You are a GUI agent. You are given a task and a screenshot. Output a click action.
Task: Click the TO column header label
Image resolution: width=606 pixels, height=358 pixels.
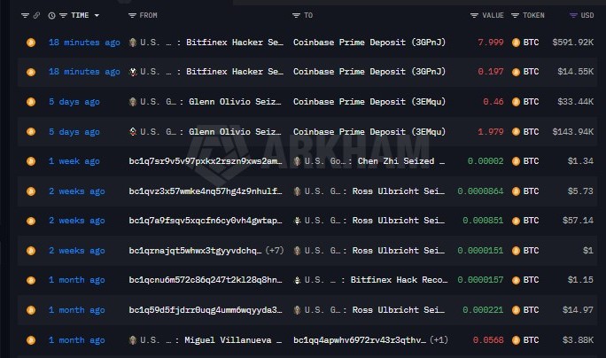(308, 15)
